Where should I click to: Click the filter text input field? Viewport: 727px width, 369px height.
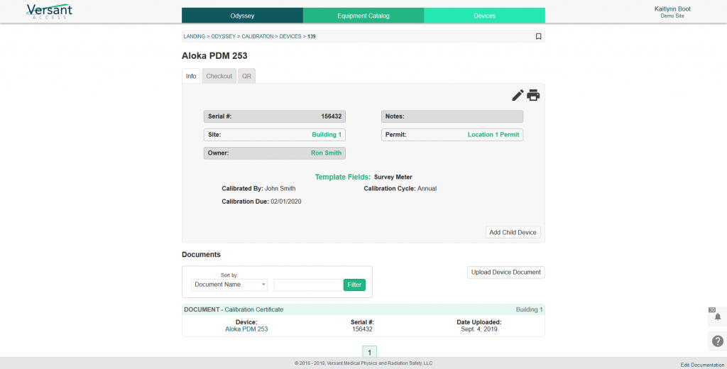[x=308, y=285]
